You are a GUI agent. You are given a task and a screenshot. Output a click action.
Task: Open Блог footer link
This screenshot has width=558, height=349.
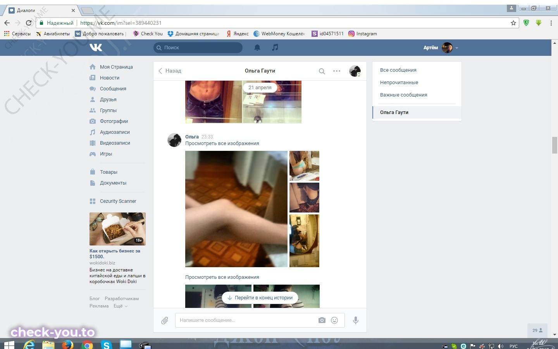pyautogui.click(x=95, y=299)
